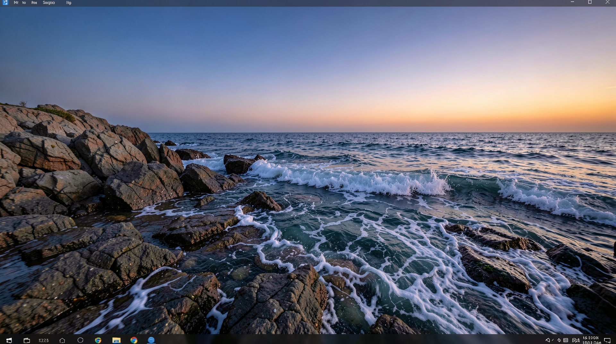Viewport: 616px width, 344px height.
Task: Open the first Chrome icon left of File Explorer
Action: [x=98, y=340]
